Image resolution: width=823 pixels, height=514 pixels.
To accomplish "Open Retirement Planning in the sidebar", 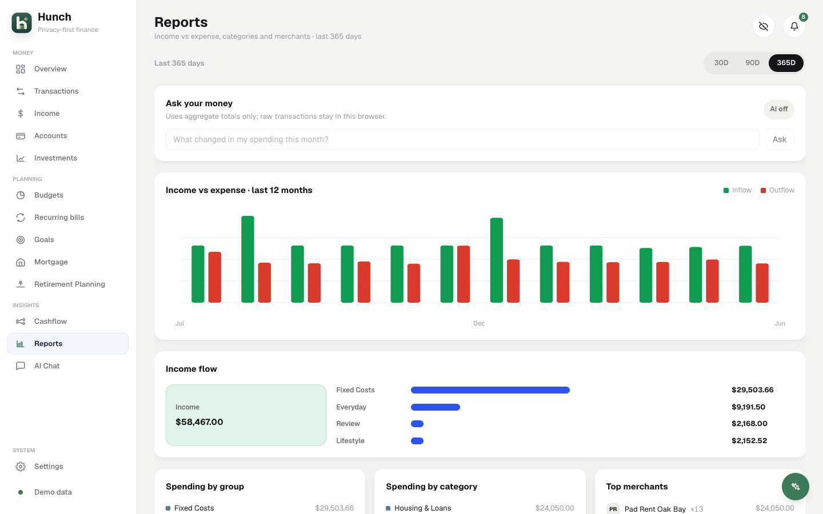I will point(70,284).
